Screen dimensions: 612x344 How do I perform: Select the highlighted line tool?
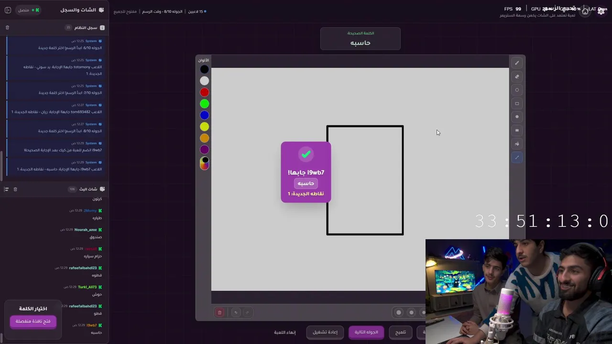[x=517, y=157]
